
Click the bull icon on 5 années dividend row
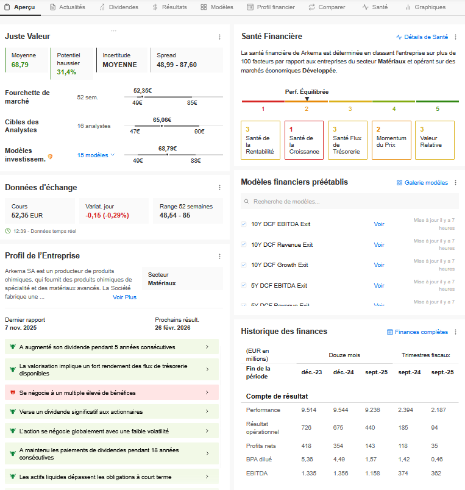(x=13, y=347)
